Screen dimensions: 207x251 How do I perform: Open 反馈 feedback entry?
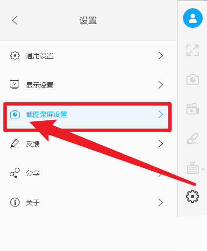pyautogui.click(x=88, y=144)
